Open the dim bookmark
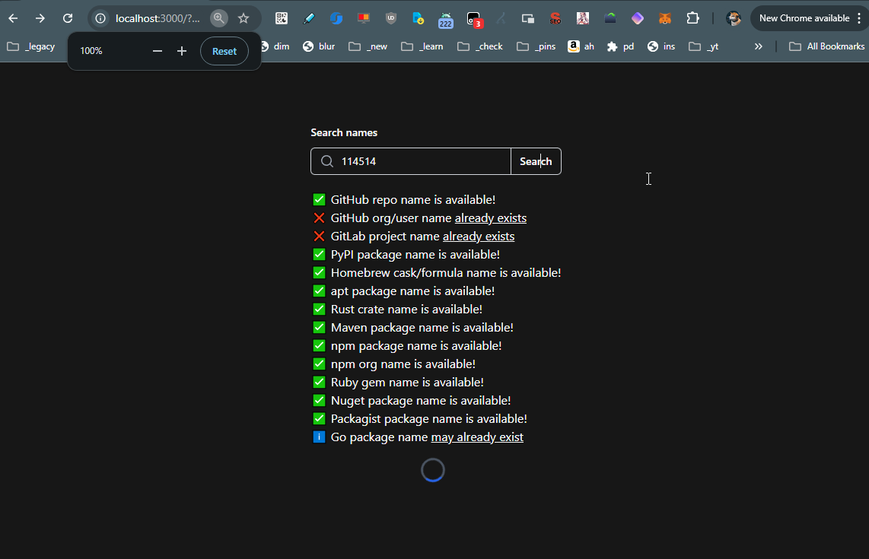869x559 pixels. click(x=275, y=46)
